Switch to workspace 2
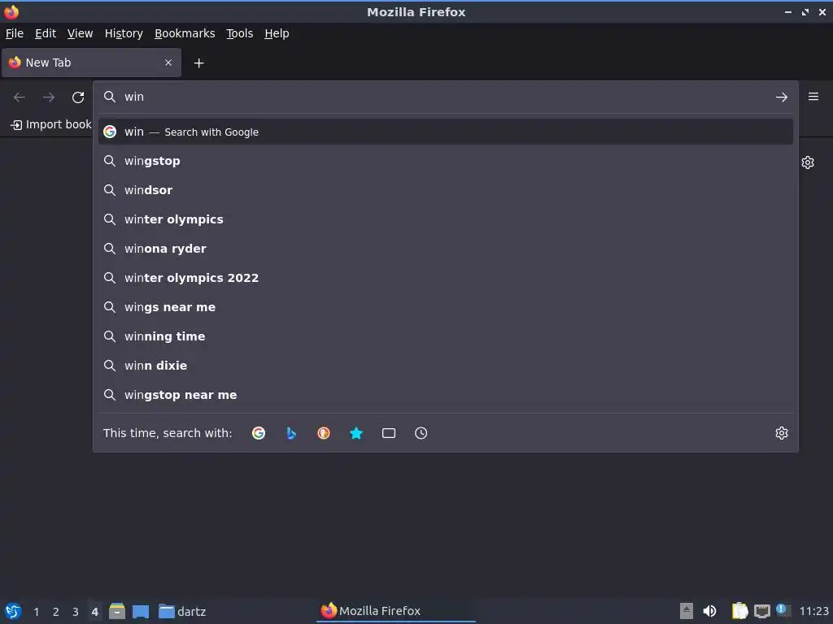Screen dimensions: 833x624 point(56,612)
